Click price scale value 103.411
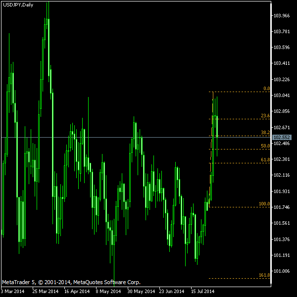 click(282, 63)
